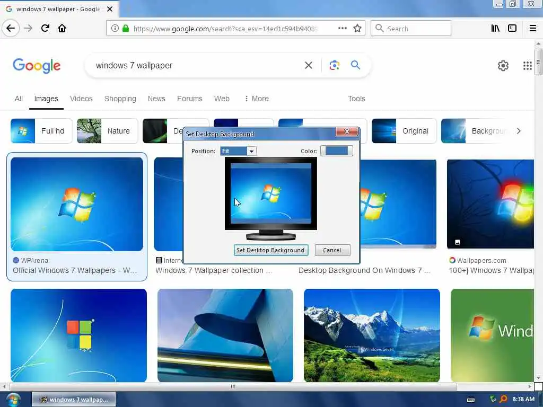Image resolution: width=543 pixels, height=407 pixels.
Task: Open Windows 7 Wallpaper collection result
Action: (x=214, y=270)
